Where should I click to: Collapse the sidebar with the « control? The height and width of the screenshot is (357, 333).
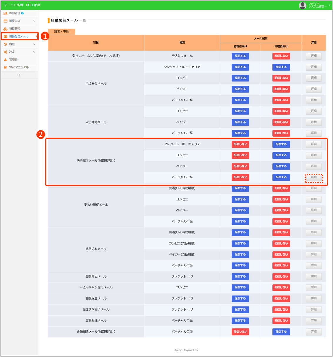[x=19, y=75]
